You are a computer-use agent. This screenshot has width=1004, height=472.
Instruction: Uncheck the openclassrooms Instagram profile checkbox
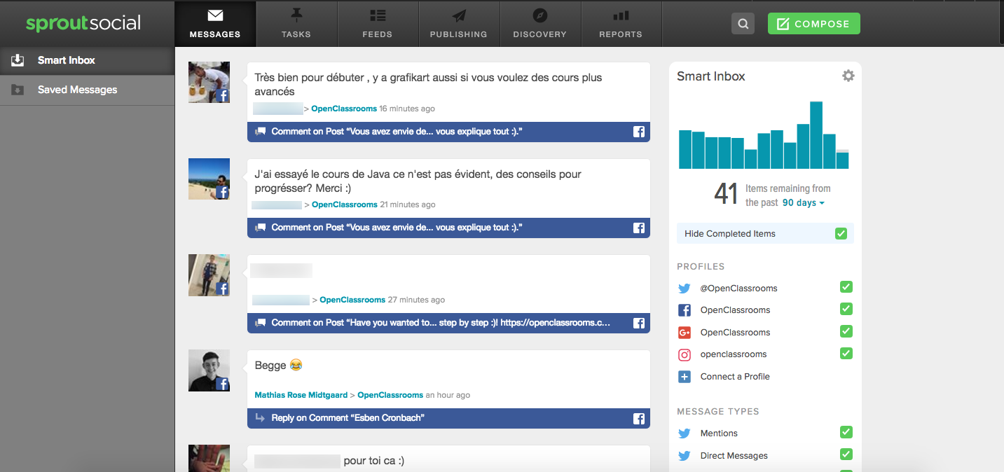[846, 354]
